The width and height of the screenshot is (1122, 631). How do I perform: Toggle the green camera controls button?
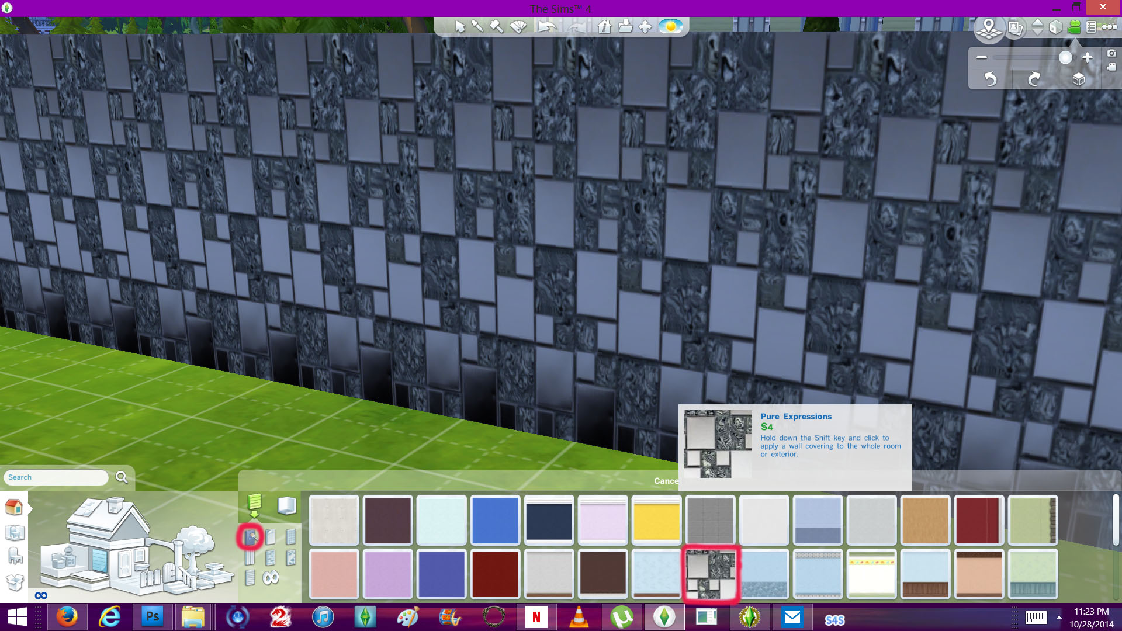(1074, 27)
